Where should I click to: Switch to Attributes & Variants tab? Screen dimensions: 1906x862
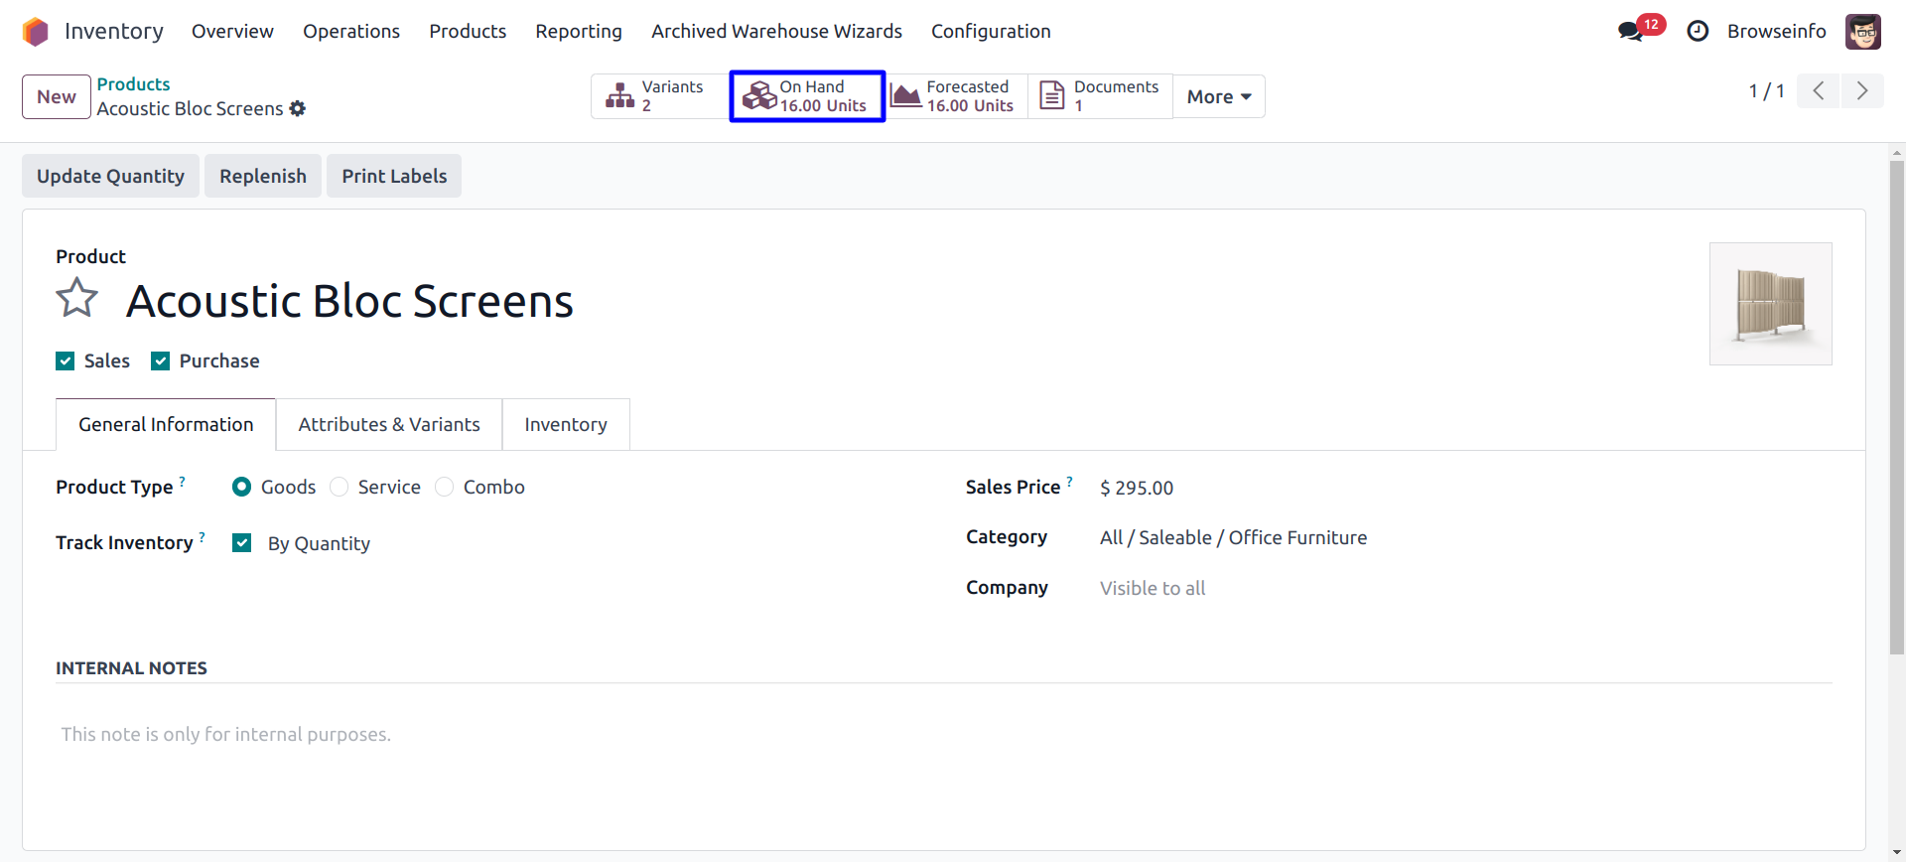click(388, 425)
